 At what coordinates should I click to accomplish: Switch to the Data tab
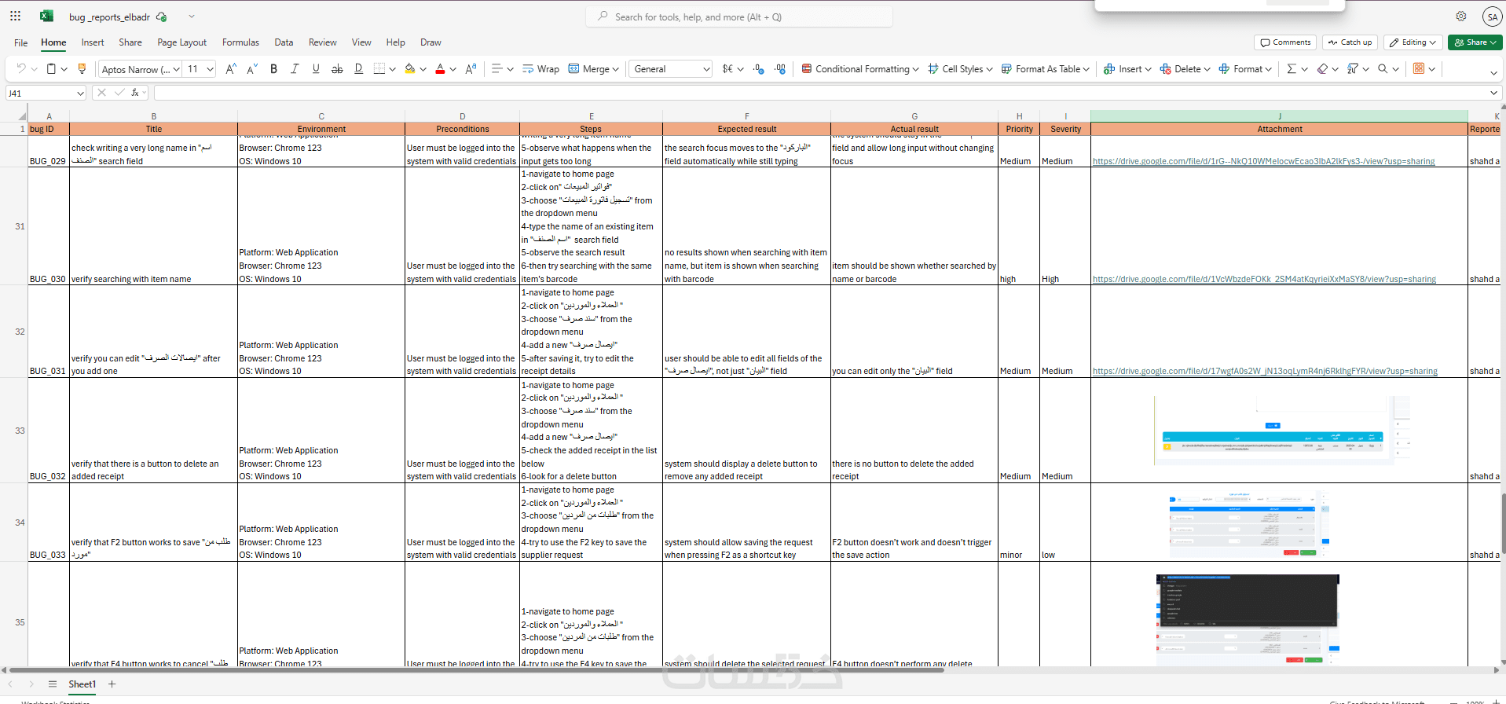tap(284, 42)
